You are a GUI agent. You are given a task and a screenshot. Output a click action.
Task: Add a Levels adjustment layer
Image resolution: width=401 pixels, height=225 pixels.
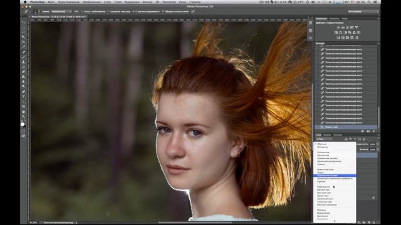343,27
